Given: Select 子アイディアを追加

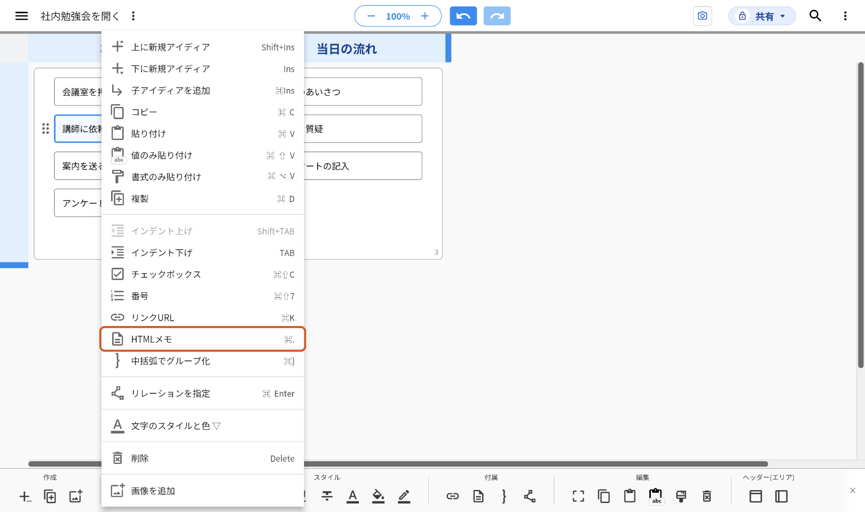Looking at the screenshot, I should [x=203, y=90].
